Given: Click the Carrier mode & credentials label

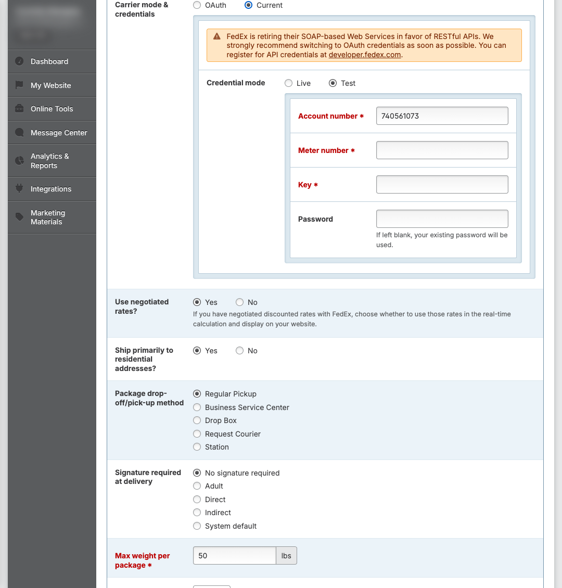Looking at the screenshot, I should (142, 9).
